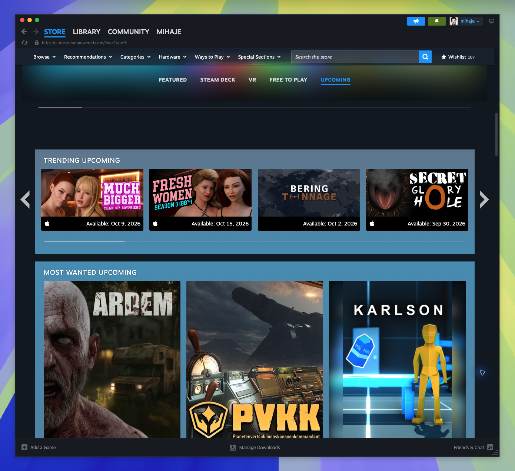Open the ARDEM game capsule
This screenshot has width=515, height=471.
112,359
